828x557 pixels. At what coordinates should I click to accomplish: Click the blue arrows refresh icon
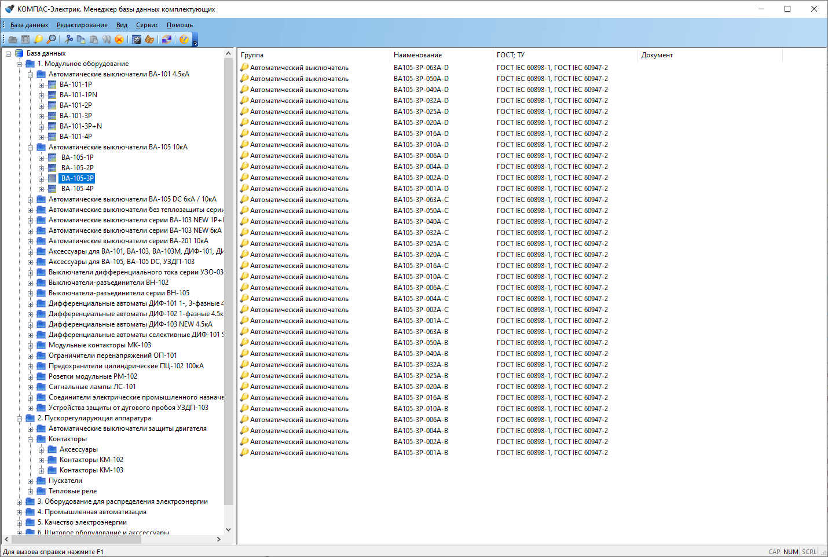[167, 39]
